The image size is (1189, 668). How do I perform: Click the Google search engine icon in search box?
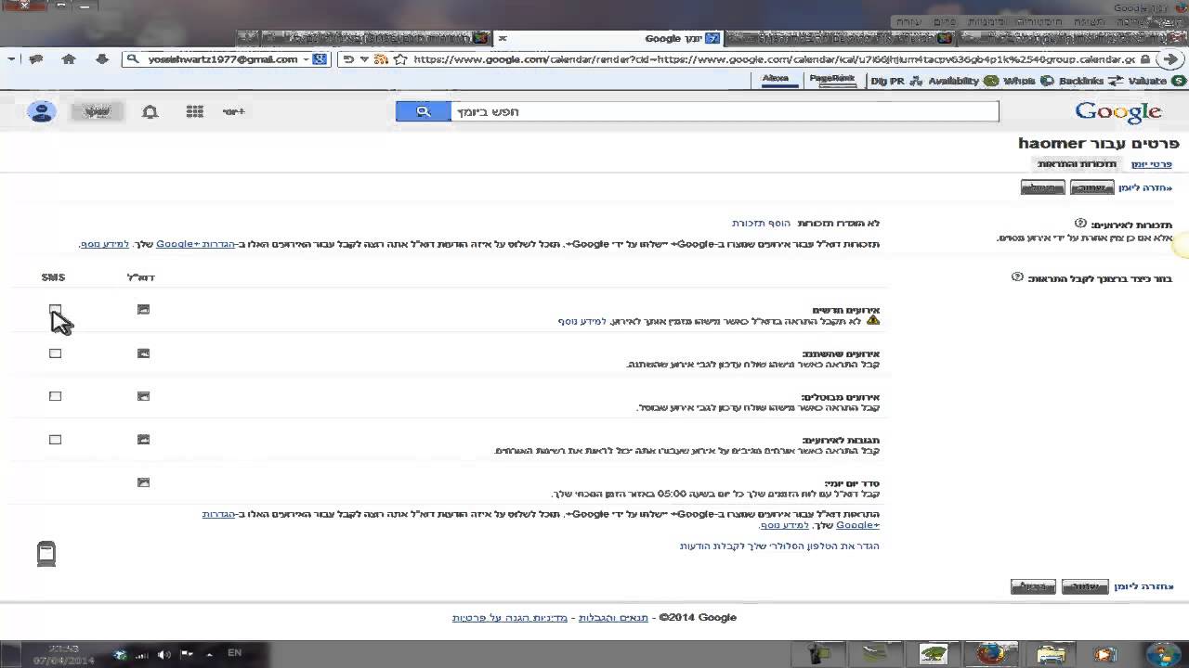tap(319, 59)
